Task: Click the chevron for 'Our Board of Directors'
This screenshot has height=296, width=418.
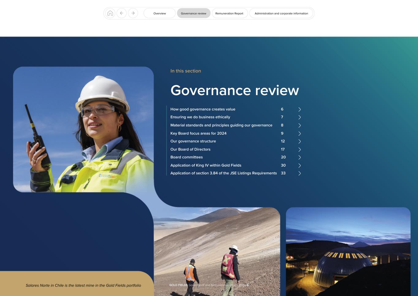Action: (x=299, y=149)
